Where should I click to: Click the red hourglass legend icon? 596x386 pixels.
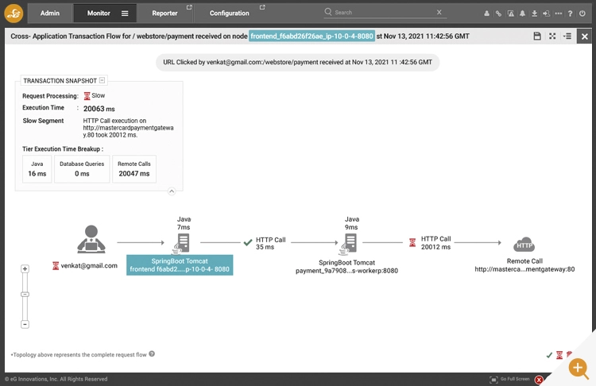[x=559, y=355]
